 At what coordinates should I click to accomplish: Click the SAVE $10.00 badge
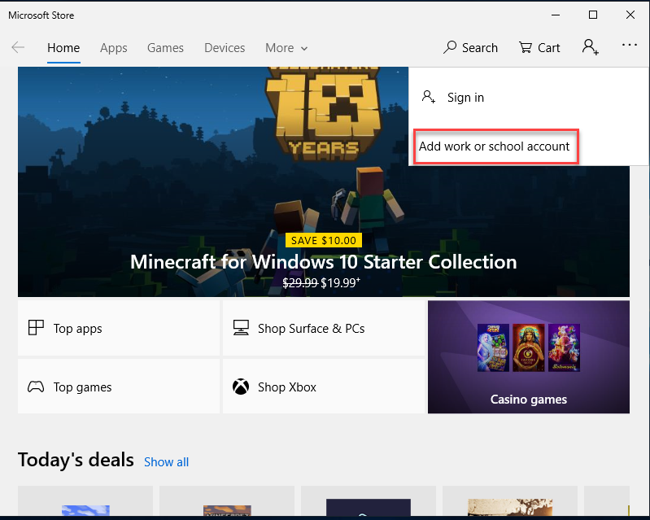point(323,241)
